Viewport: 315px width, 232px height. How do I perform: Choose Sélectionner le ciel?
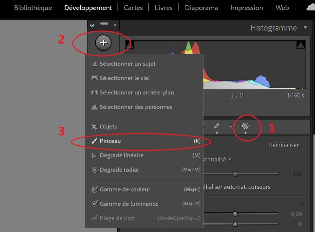(x=144, y=78)
